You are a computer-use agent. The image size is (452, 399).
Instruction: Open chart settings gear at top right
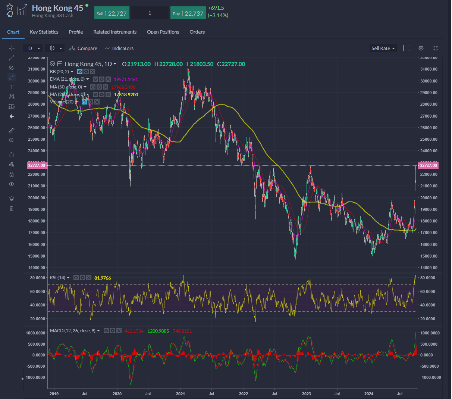(421, 48)
